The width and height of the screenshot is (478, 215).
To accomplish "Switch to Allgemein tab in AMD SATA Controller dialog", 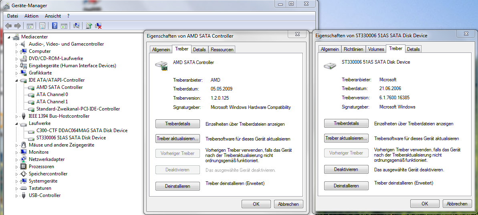I will click(x=161, y=50).
